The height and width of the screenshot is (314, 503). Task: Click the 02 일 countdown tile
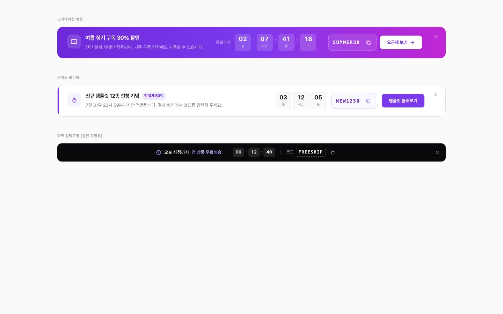[x=243, y=42]
